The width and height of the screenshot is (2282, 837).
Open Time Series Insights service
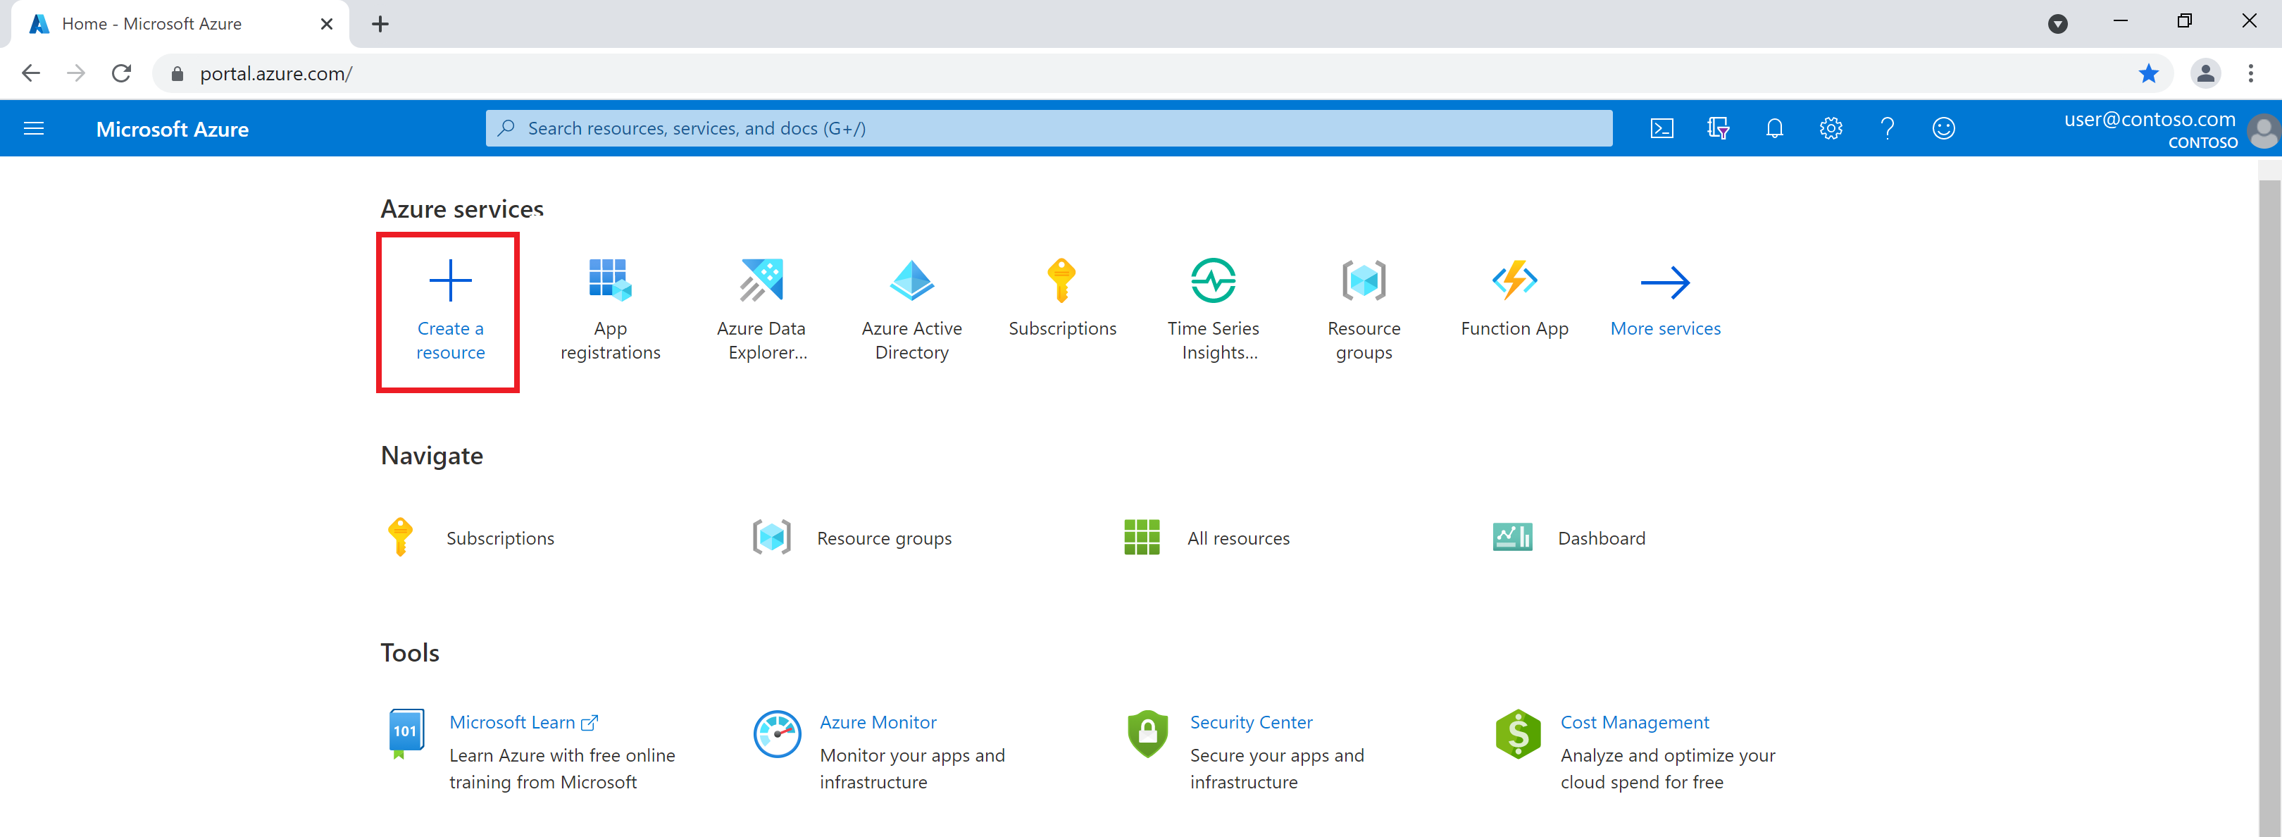(1214, 300)
